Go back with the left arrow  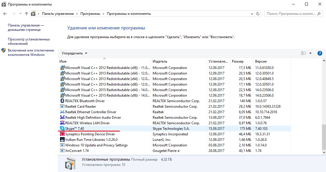click(5, 14)
